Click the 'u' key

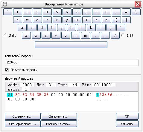[77, 20]
